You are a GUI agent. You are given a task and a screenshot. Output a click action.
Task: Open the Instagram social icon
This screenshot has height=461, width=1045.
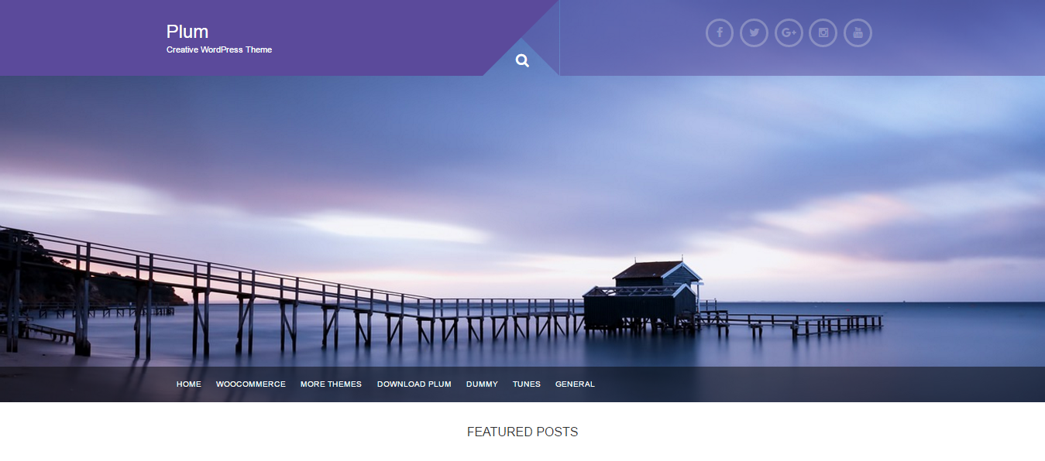pos(823,32)
